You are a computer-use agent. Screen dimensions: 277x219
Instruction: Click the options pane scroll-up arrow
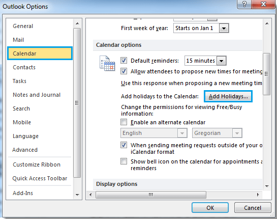[x=267, y=23]
